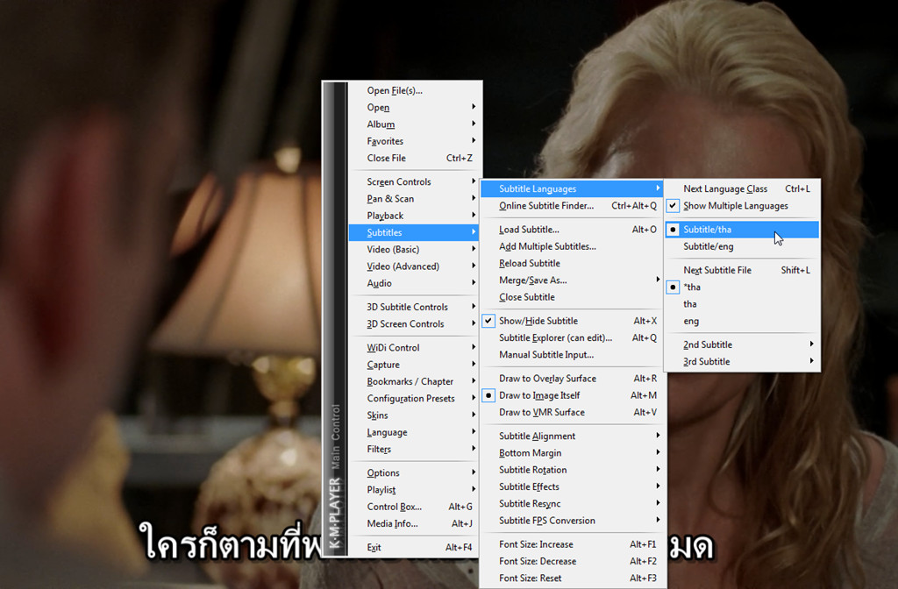
Task: Expand the 3rd Subtitle submenu
Action: click(x=742, y=362)
